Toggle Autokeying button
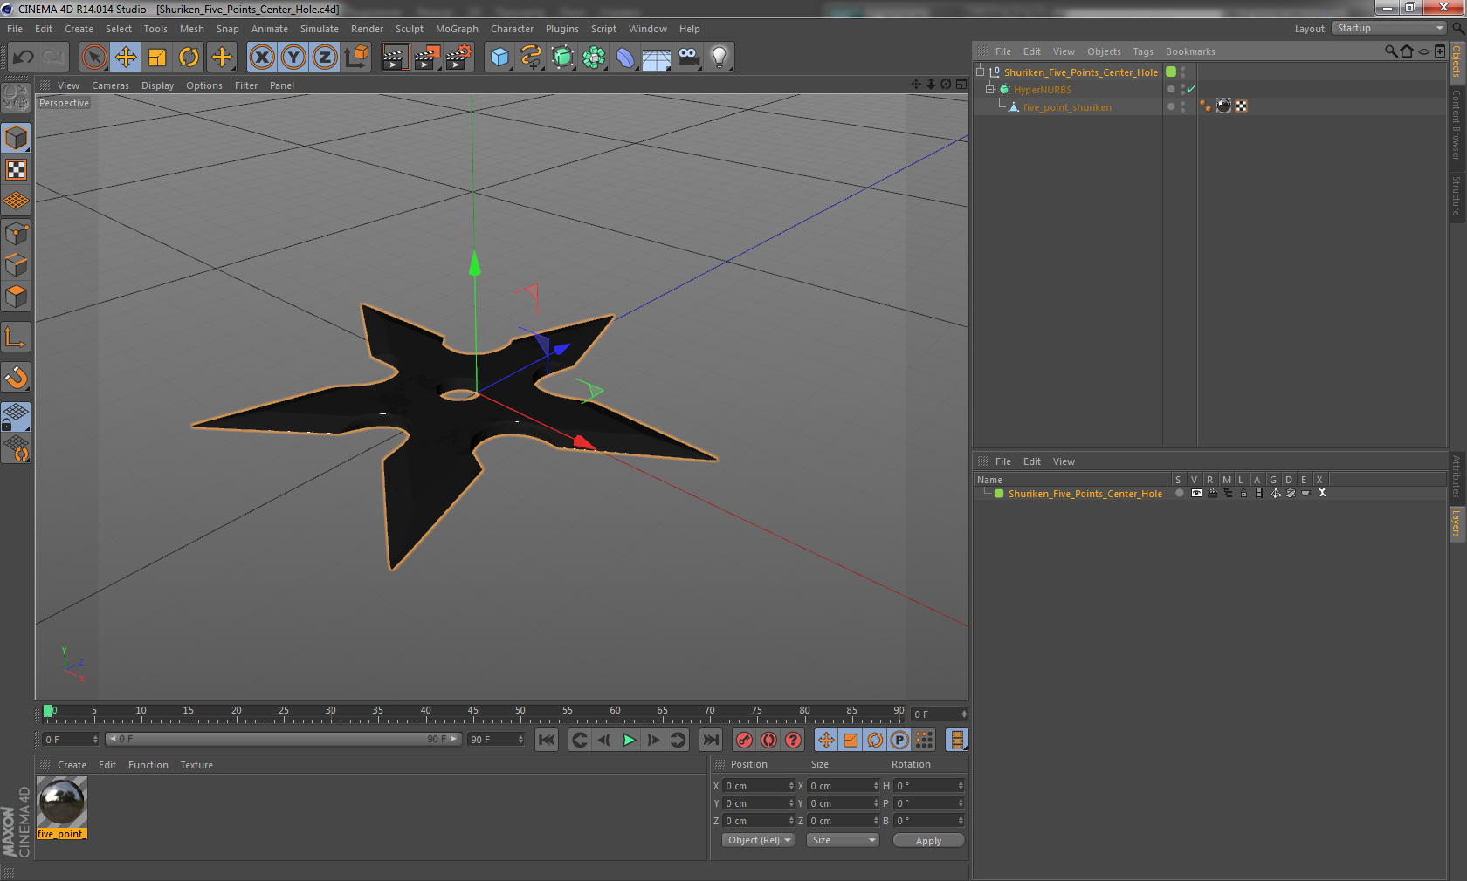 [x=768, y=740]
